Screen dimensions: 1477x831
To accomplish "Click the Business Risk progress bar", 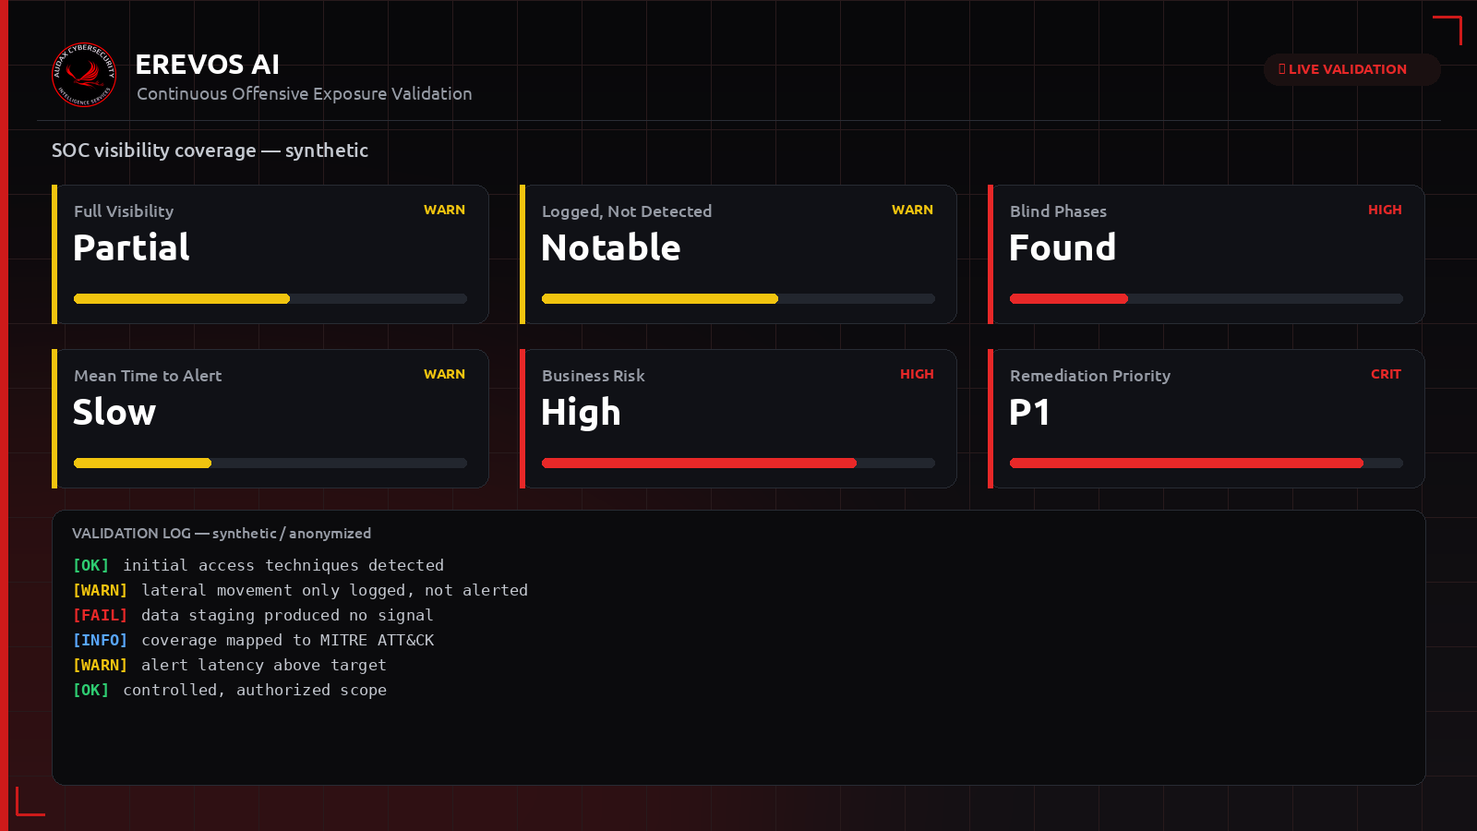I will tap(738, 463).
